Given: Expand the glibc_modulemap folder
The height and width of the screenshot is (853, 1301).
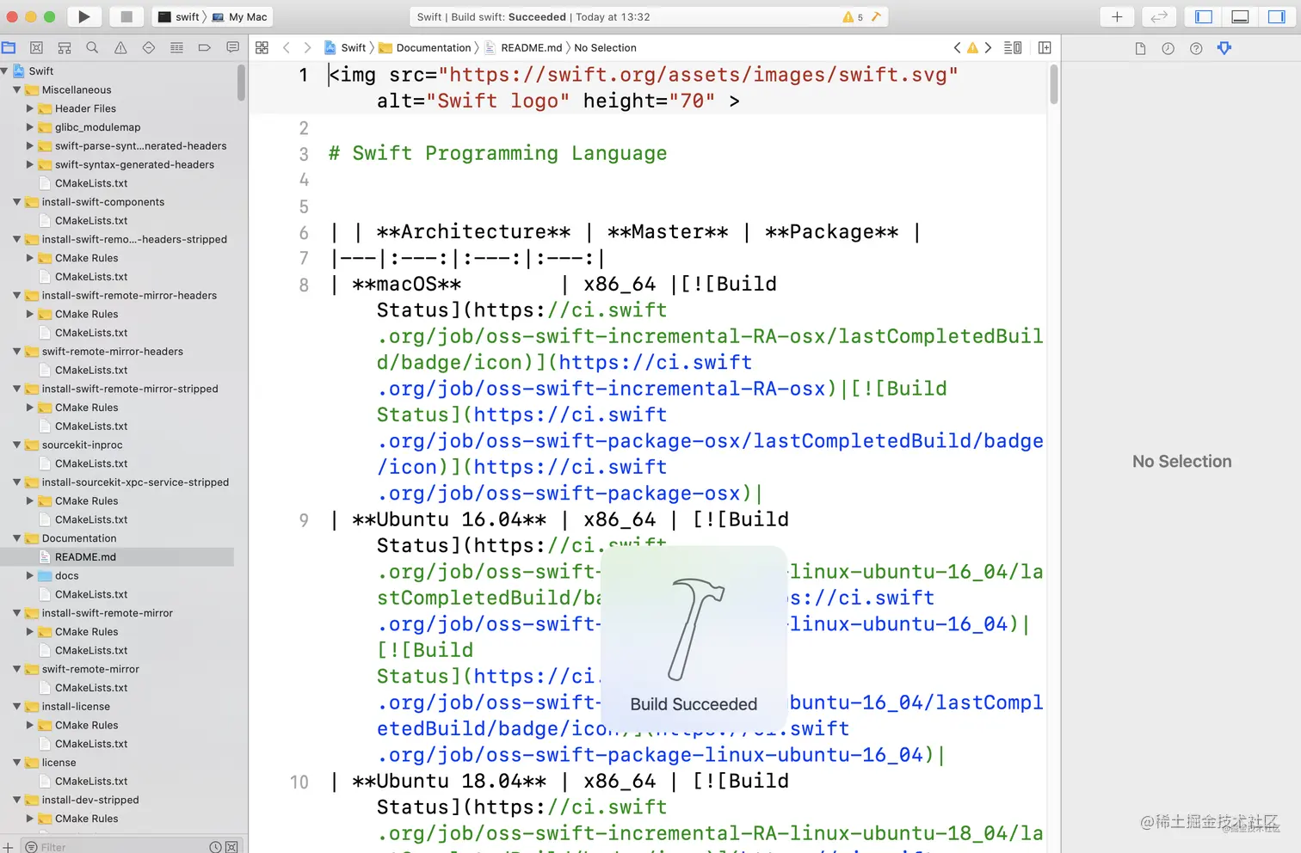Looking at the screenshot, I should point(30,127).
